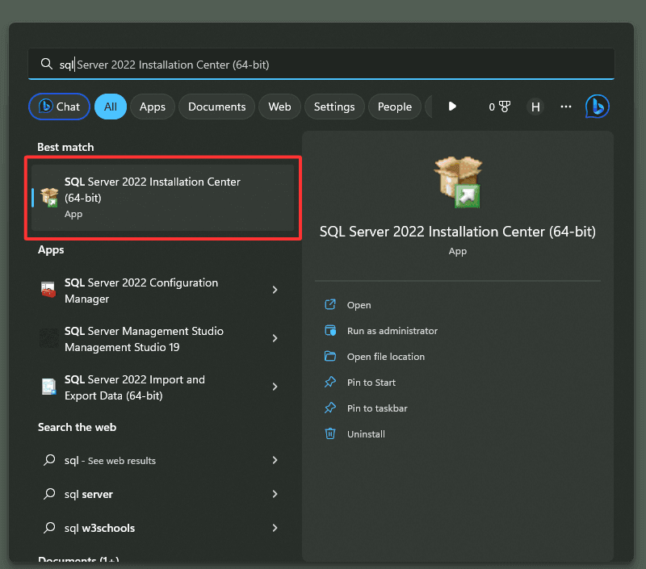Open the H account profile button
The width and height of the screenshot is (646, 569).
(535, 107)
